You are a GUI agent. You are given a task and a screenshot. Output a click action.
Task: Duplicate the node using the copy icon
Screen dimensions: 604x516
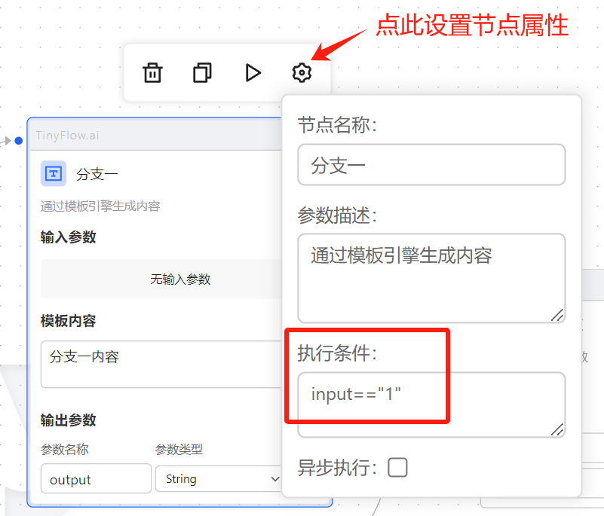point(202,73)
